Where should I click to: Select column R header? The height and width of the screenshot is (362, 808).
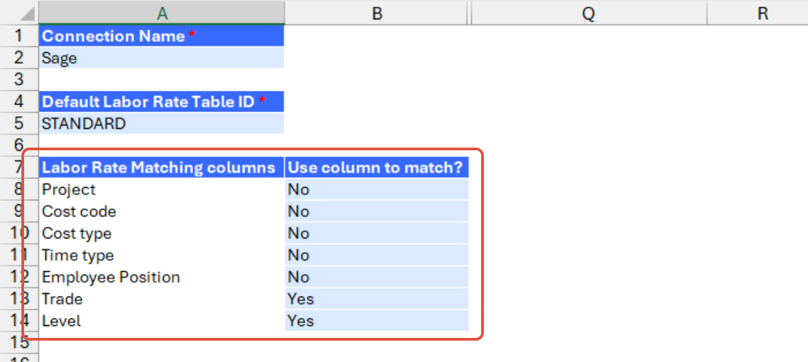(763, 13)
